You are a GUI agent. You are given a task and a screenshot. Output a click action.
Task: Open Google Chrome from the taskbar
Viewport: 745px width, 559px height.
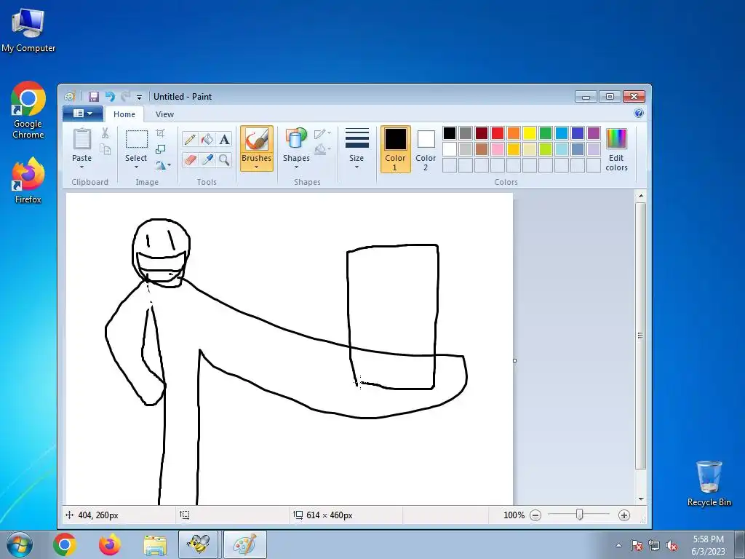point(65,544)
